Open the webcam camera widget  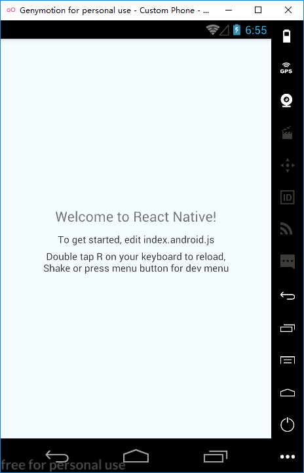(286, 101)
